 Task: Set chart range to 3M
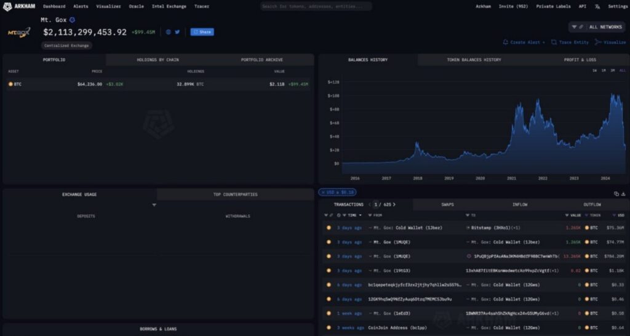click(613, 71)
